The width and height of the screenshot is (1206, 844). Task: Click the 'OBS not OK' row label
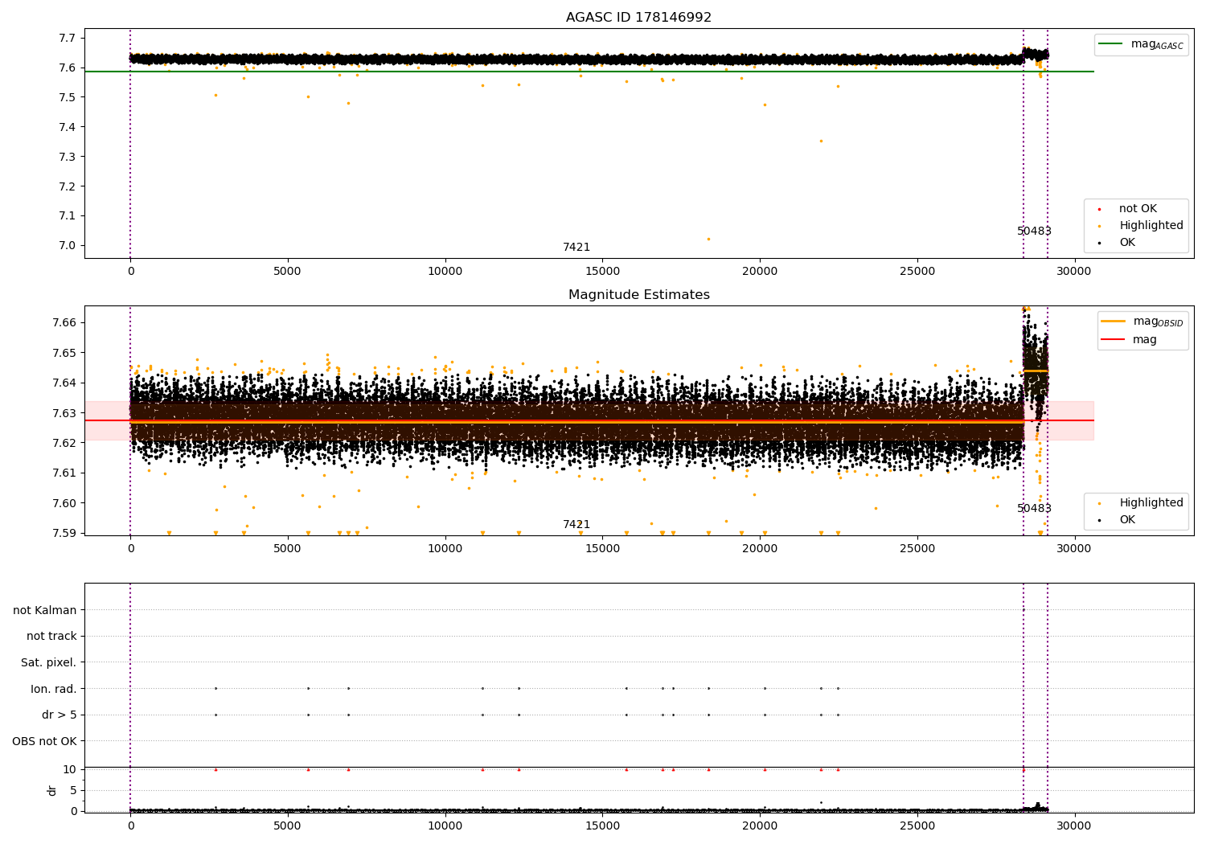(45, 741)
